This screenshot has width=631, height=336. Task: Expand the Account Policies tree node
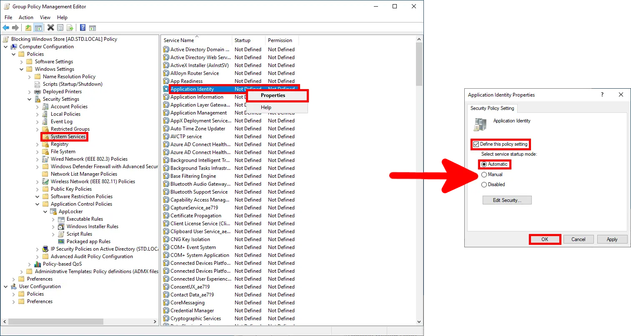[38, 106]
